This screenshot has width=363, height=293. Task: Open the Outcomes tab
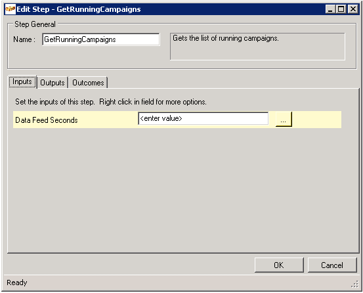click(x=88, y=83)
